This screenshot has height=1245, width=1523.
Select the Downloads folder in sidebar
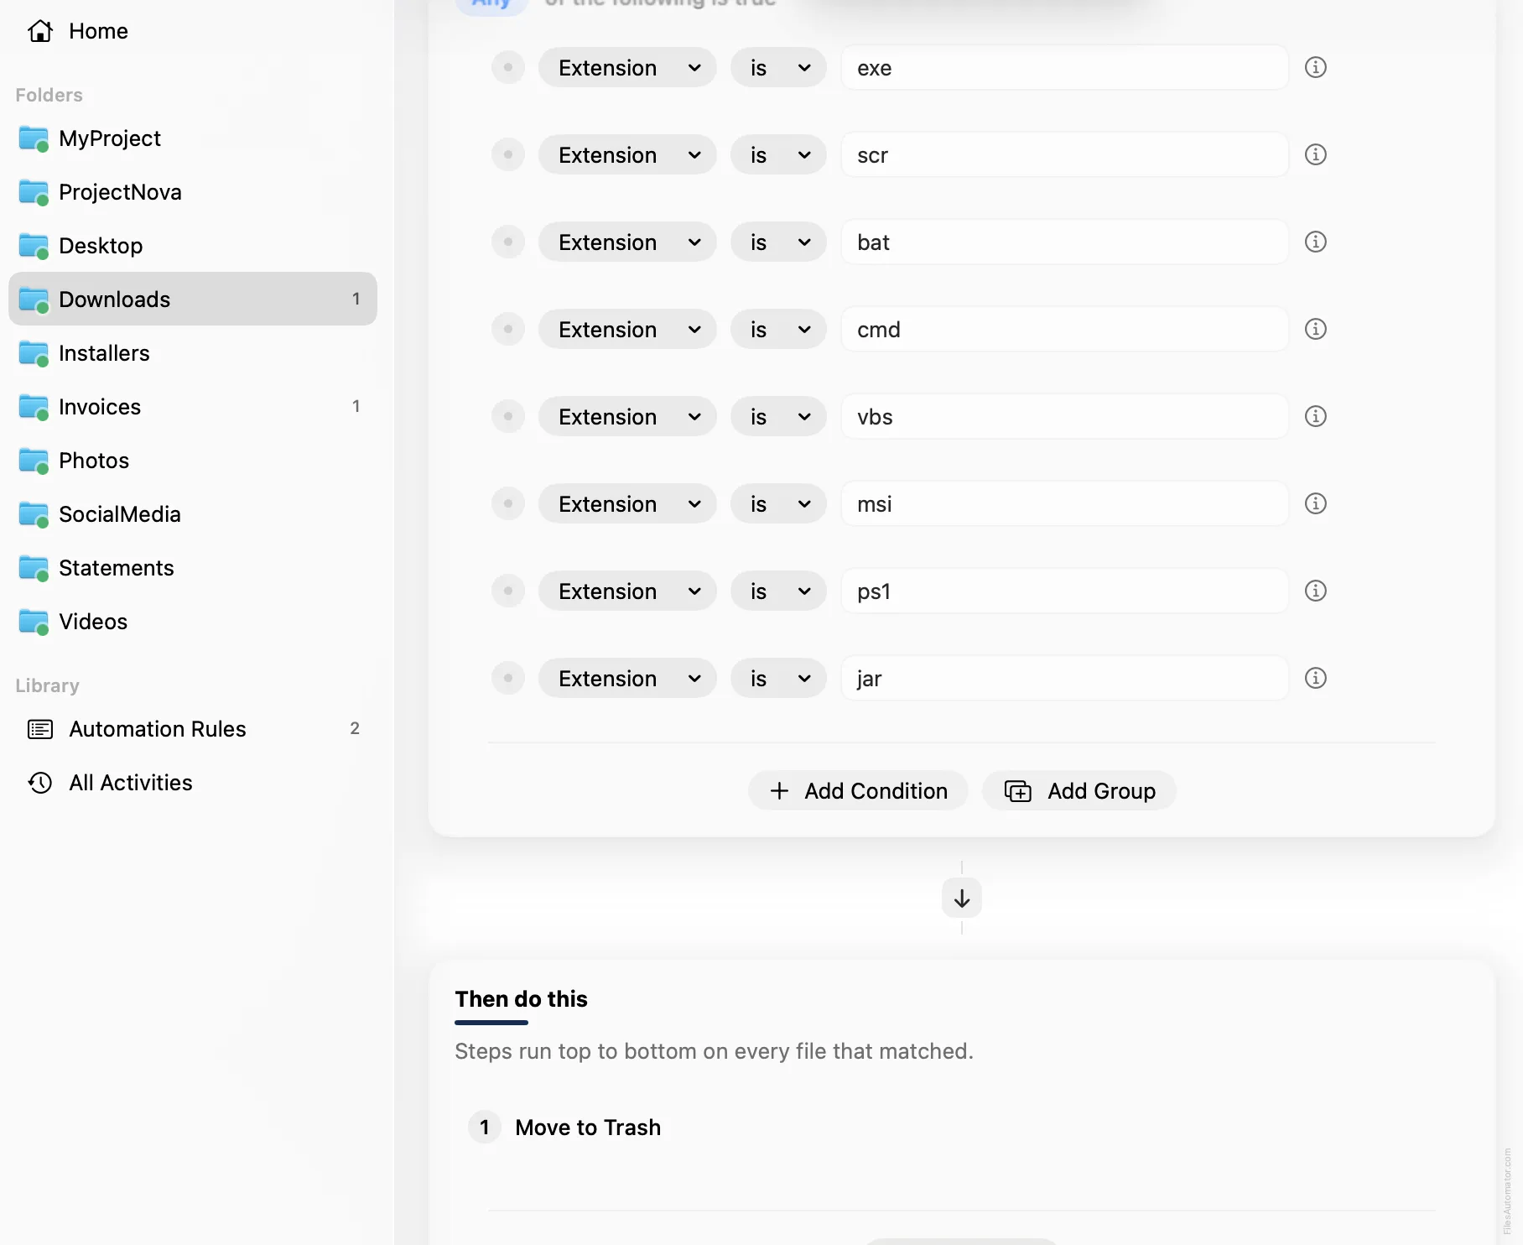pos(193,299)
